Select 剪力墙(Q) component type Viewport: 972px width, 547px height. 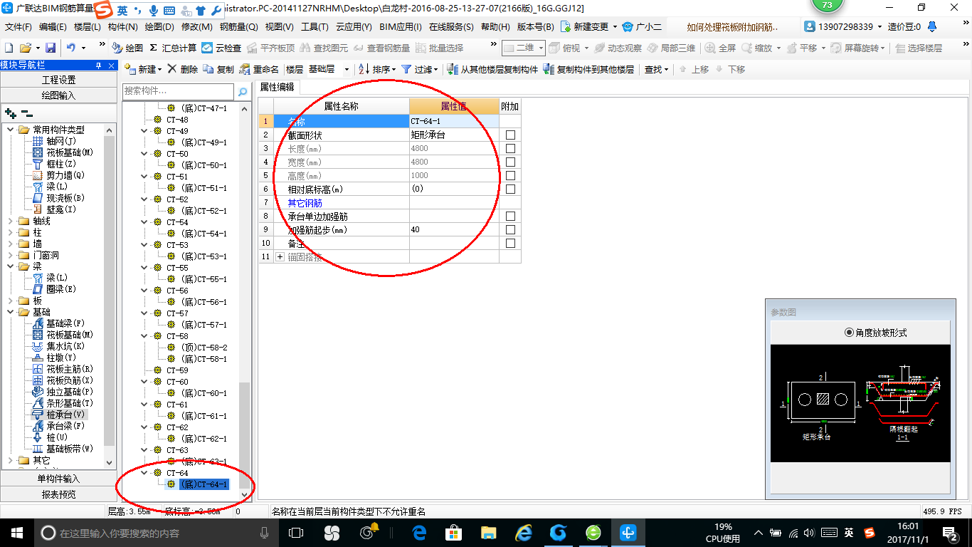point(58,175)
